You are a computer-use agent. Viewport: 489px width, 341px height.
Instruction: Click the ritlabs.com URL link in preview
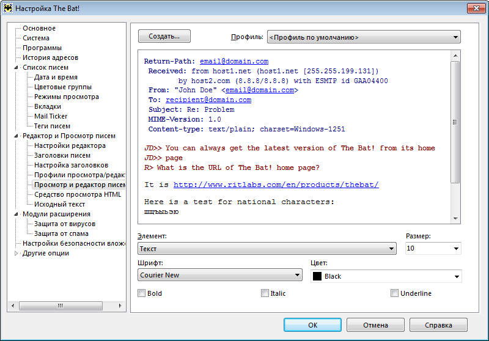[276, 185]
